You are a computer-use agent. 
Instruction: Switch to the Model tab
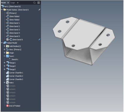click(4, 3)
